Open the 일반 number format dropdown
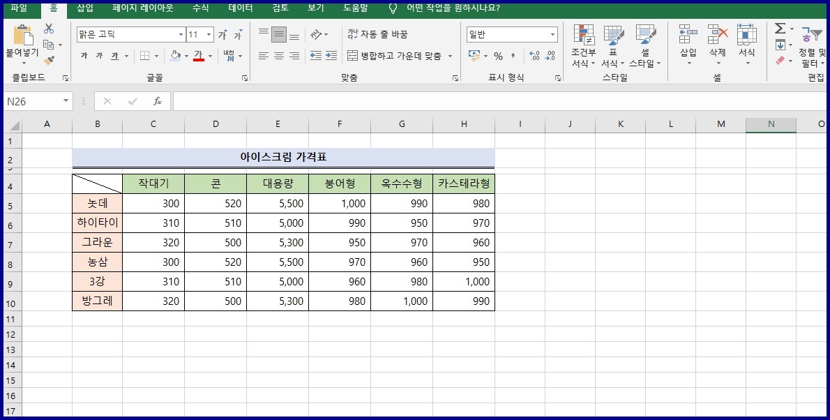The height and width of the screenshot is (420, 830). coord(553,34)
